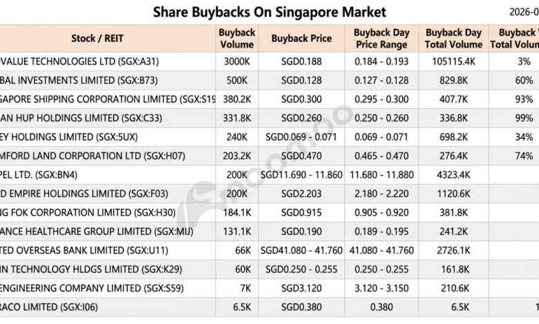Click the 500K buyback volume cell
Viewport: 539px width, 324px height.
[237, 81]
